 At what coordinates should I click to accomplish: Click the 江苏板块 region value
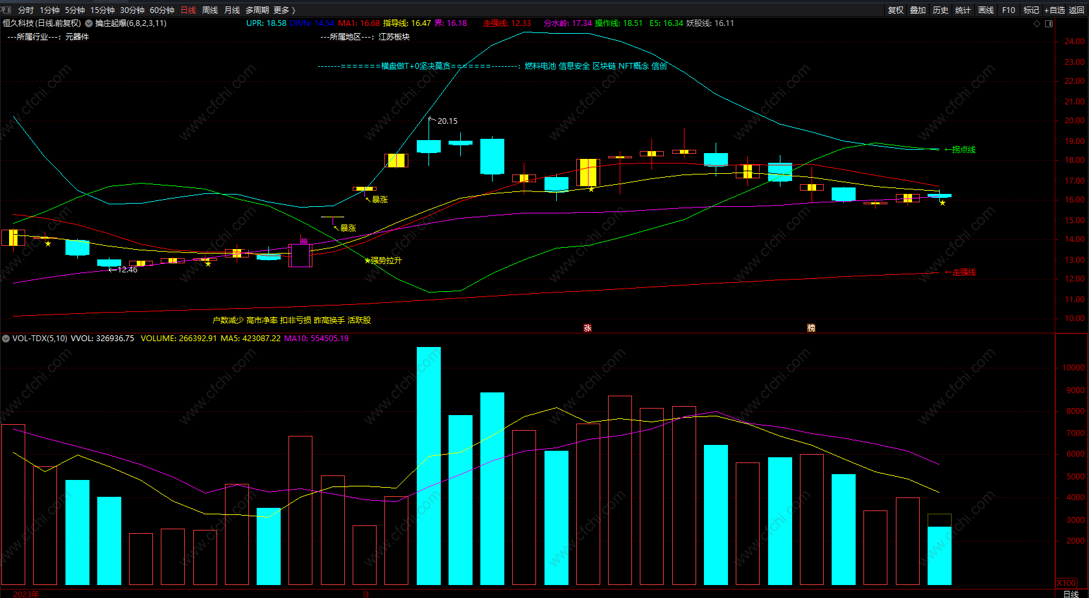(x=394, y=37)
